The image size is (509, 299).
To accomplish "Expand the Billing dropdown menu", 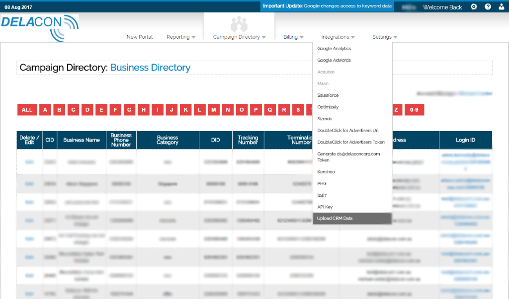I will coord(293,37).
